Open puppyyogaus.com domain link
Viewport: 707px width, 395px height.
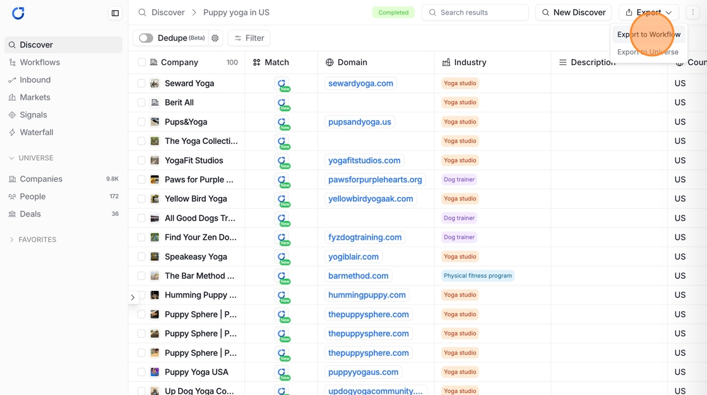click(x=364, y=372)
